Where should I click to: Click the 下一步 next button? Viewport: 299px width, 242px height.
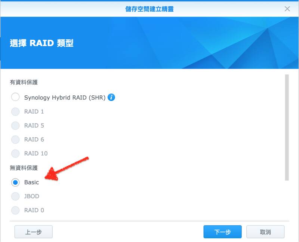point(222,232)
